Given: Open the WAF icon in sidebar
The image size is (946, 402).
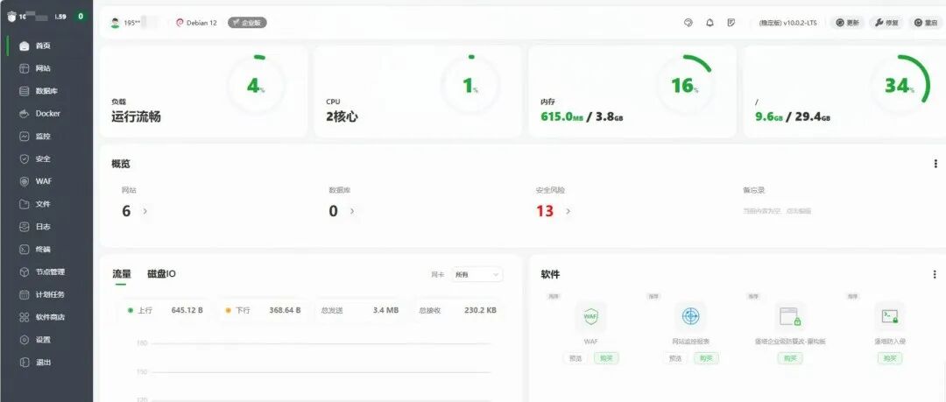Looking at the screenshot, I should click(25, 181).
